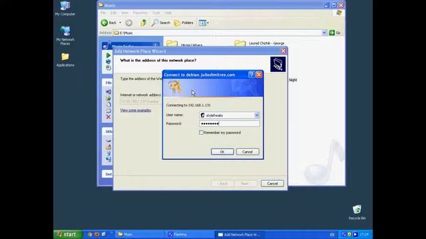
Task: Click the Forward arrow in the Music window
Action: [128, 23]
